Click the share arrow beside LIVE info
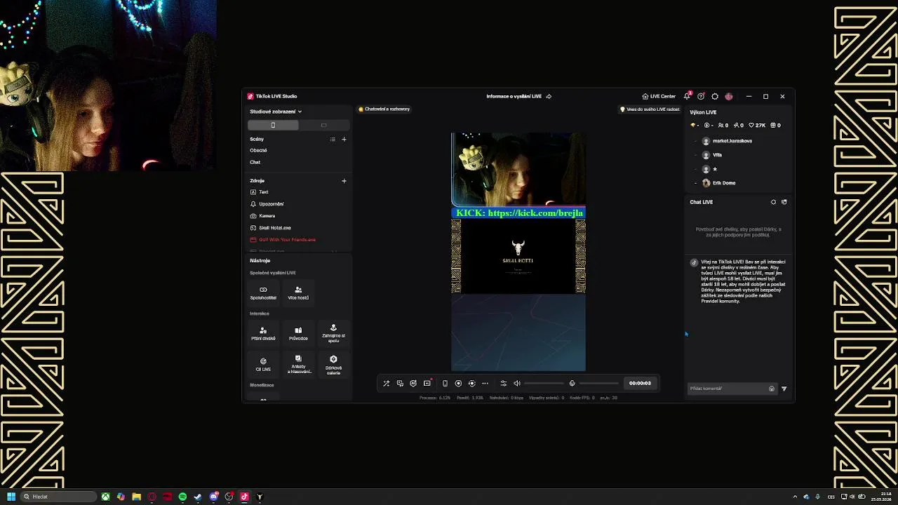 (x=549, y=96)
